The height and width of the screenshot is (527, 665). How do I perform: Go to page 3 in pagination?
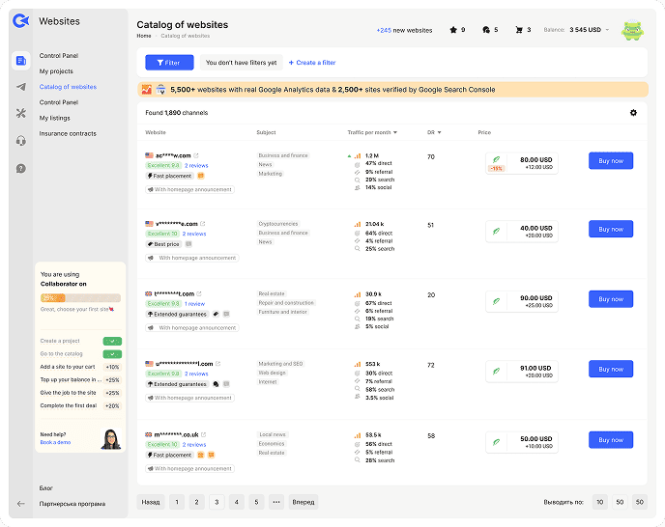pyautogui.click(x=217, y=502)
